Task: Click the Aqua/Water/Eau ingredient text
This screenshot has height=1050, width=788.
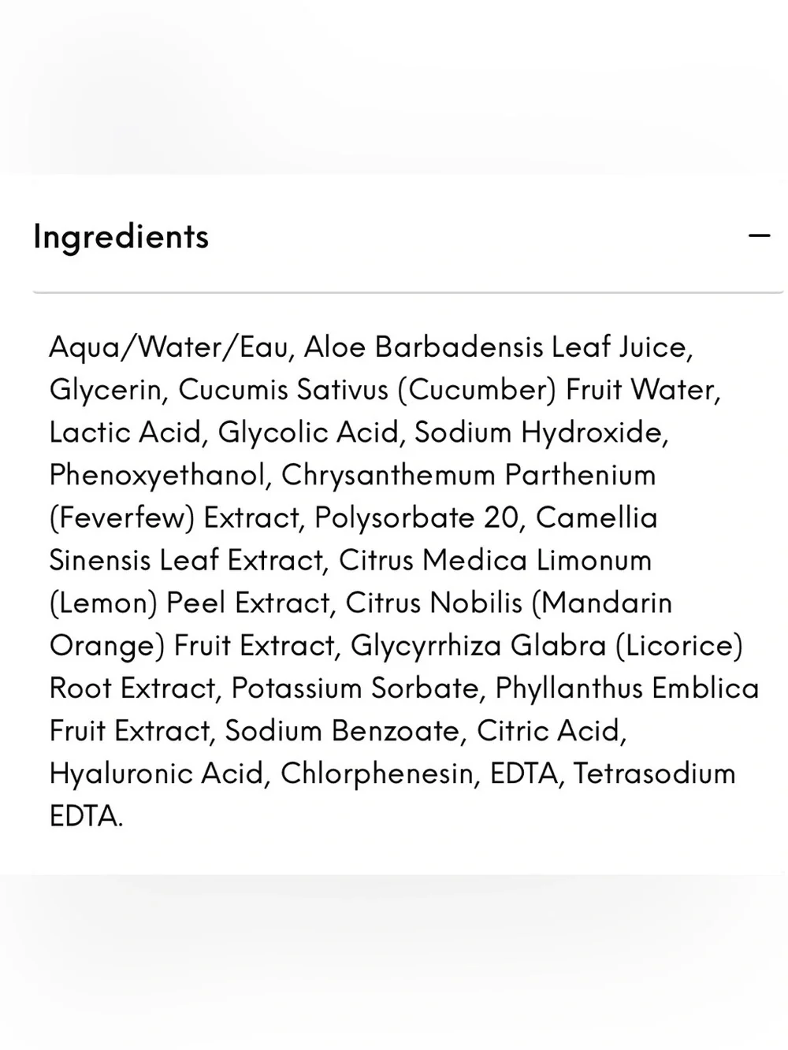Action: (167, 347)
